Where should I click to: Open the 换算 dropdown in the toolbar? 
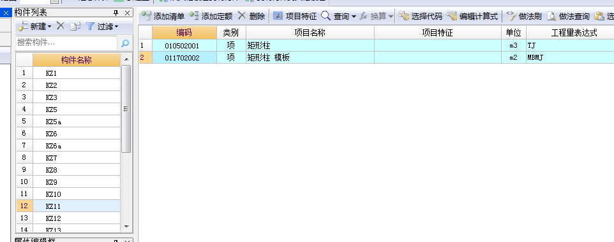(377, 16)
